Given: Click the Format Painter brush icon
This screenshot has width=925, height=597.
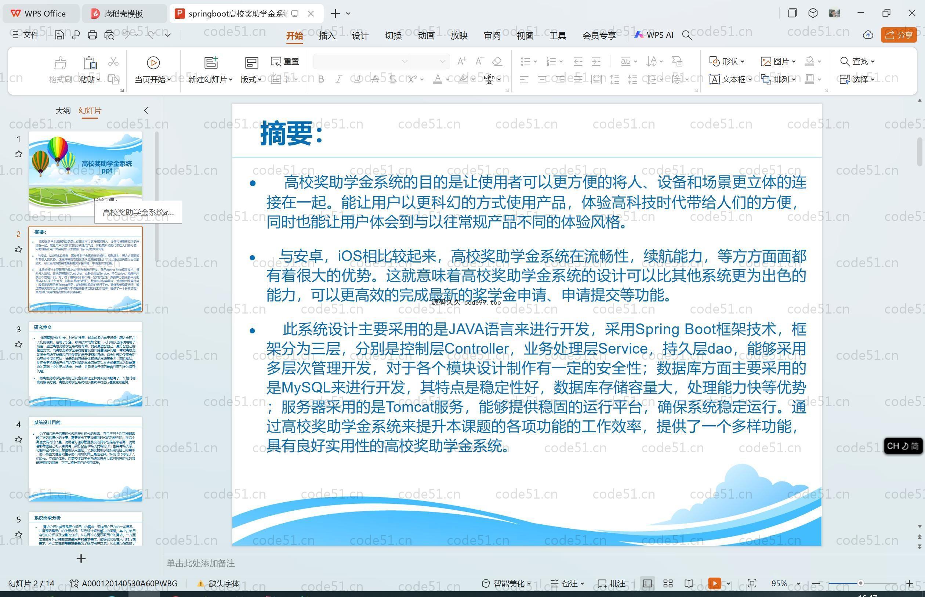Looking at the screenshot, I should point(60,62).
